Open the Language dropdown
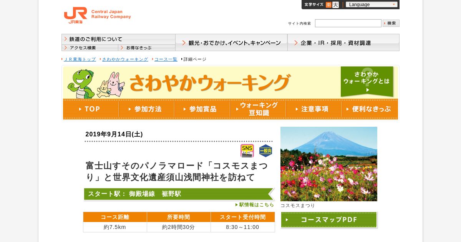This screenshot has height=242, width=461. point(371,5)
